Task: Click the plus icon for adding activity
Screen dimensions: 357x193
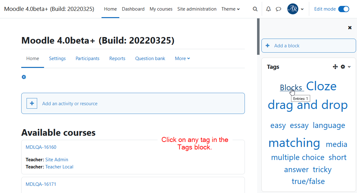Action: pyautogui.click(x=32, y=103)
